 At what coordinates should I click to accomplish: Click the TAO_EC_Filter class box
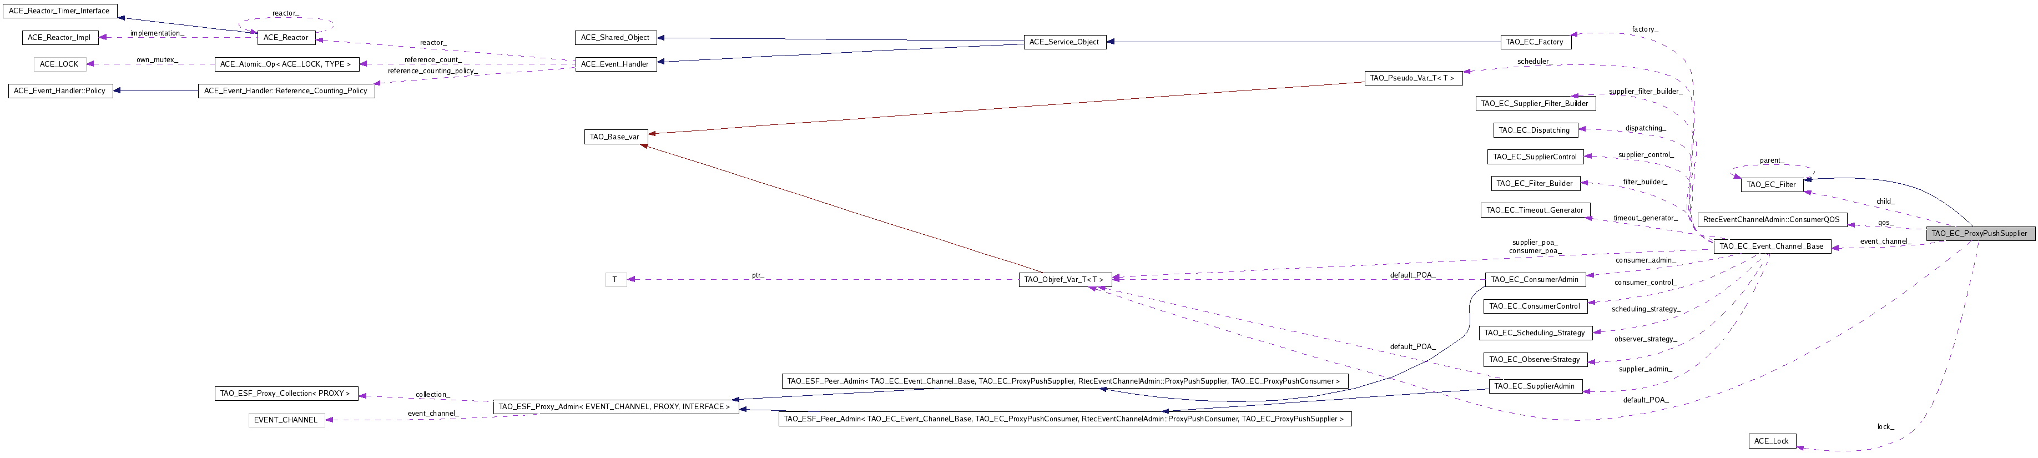pos(1770,184)
